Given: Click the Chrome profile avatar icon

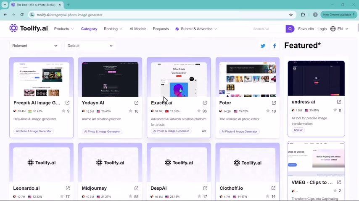Looking at the screenshot, I should (315, 15).
